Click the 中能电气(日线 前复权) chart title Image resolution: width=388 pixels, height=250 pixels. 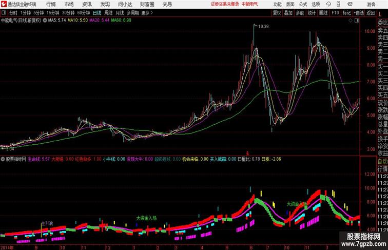coord(21,21)
